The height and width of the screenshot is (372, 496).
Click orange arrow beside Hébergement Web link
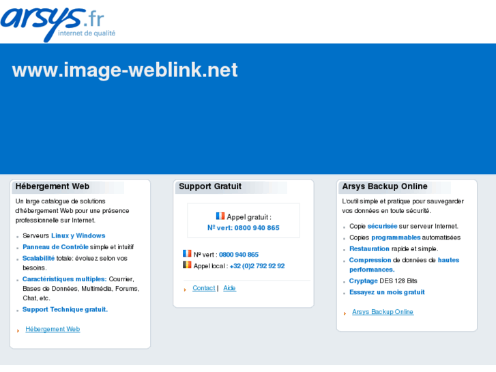(x=18, y=330)
